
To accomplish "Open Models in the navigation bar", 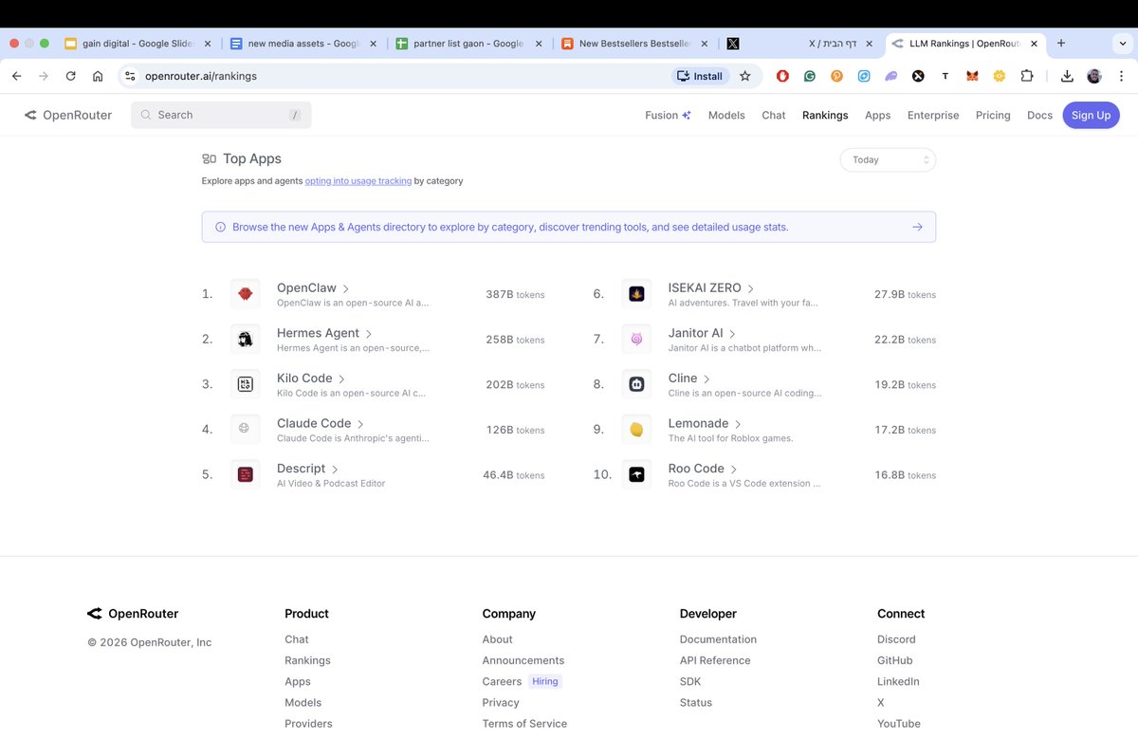I will pos(726,115).
